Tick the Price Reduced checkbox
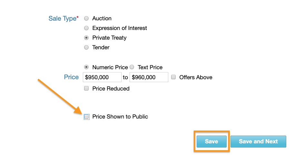This screenshot has width=294, height=162. click(86, 89)
